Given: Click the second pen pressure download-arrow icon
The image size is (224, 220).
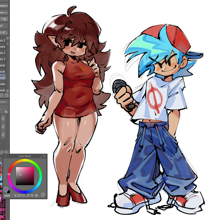Looking at the screenshot, I should 3,126.
